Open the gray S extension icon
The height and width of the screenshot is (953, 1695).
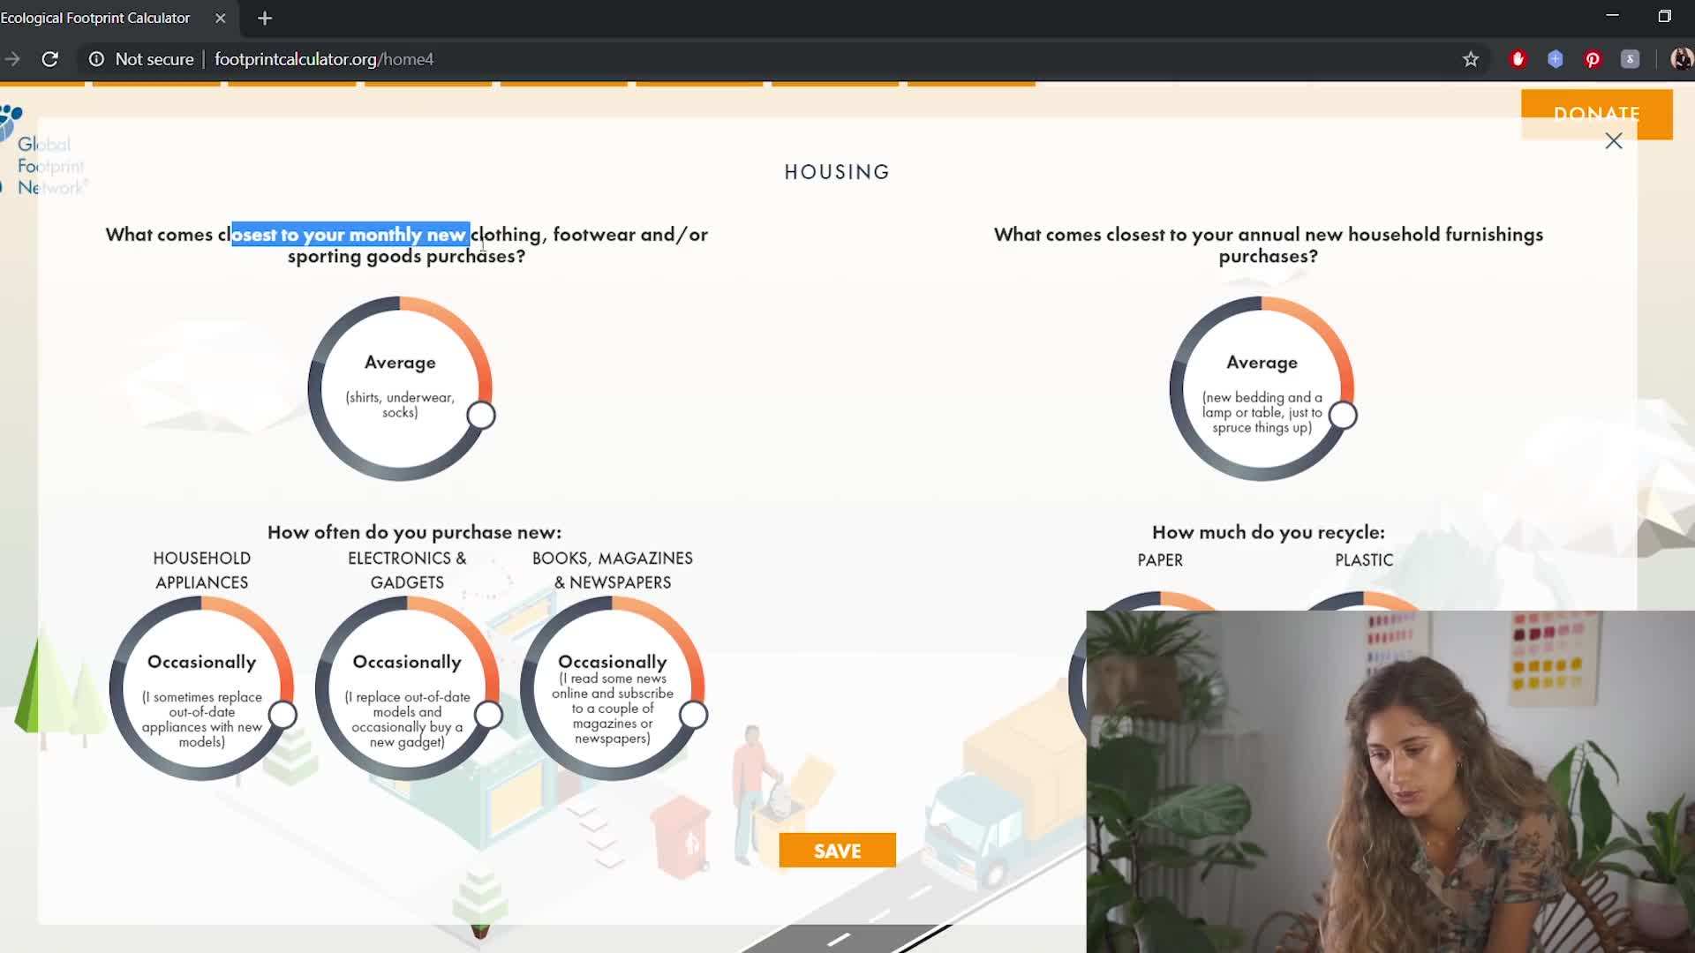point(1630,59)
